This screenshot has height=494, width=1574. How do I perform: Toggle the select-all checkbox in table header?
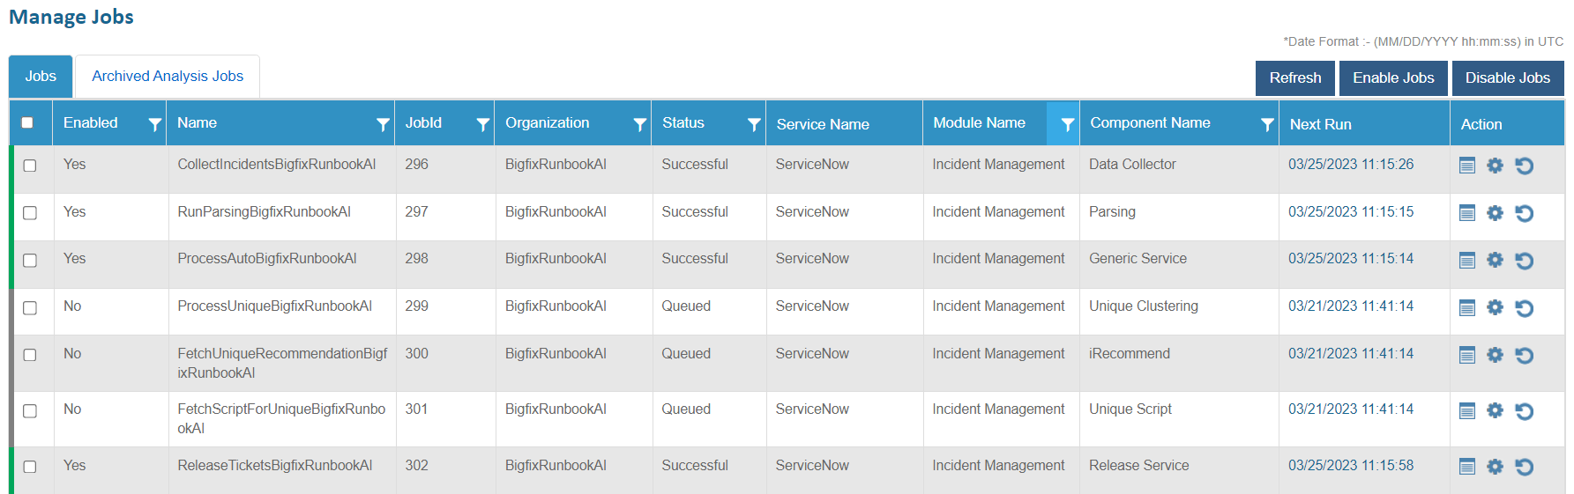coord(27,122)
